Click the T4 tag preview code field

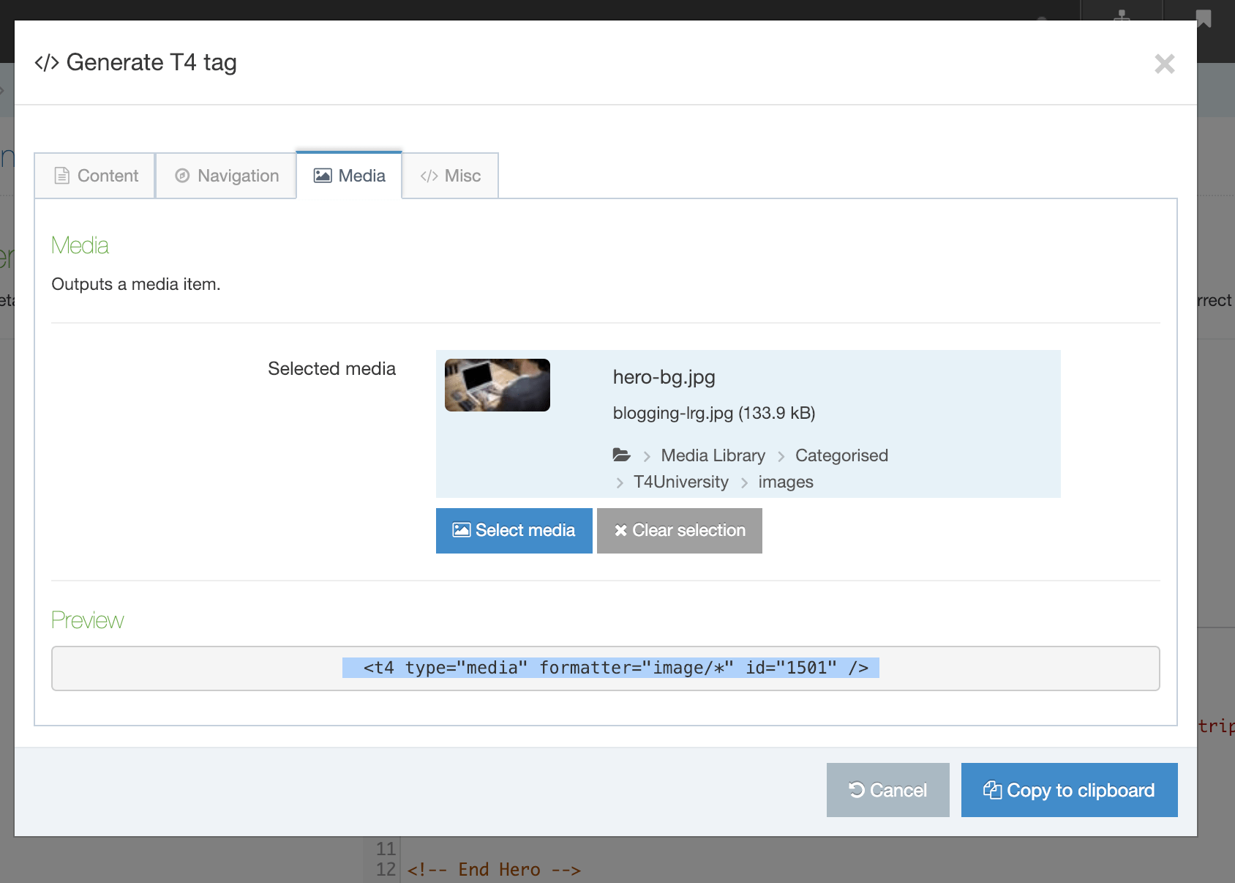click(x=605, y=668)
